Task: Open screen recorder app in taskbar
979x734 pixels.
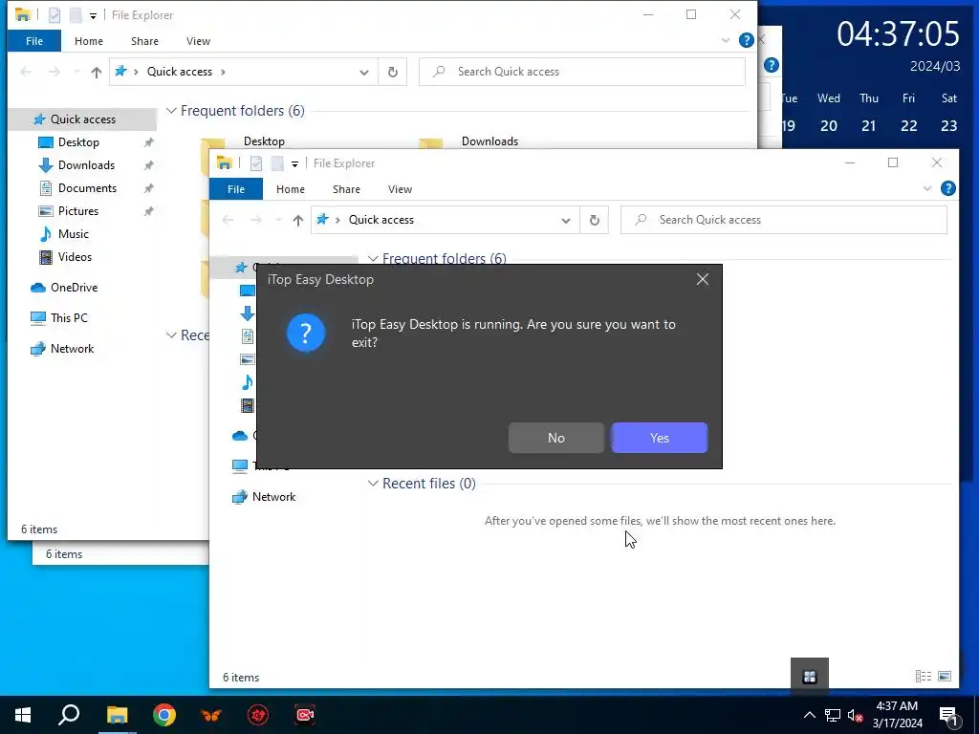Action: pos(305,715)
